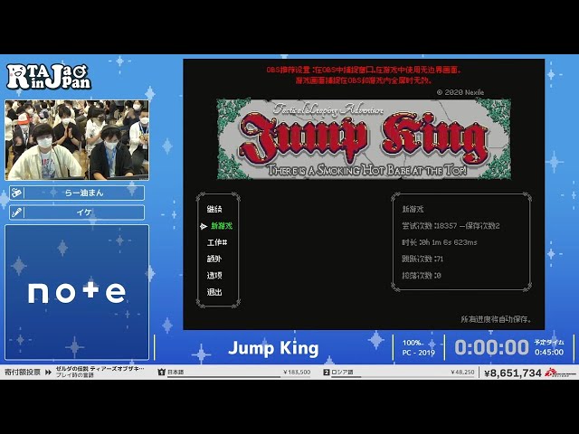Click the controller icon beside らー油まん
Screen dimensions: 579x434
(16, 193)
